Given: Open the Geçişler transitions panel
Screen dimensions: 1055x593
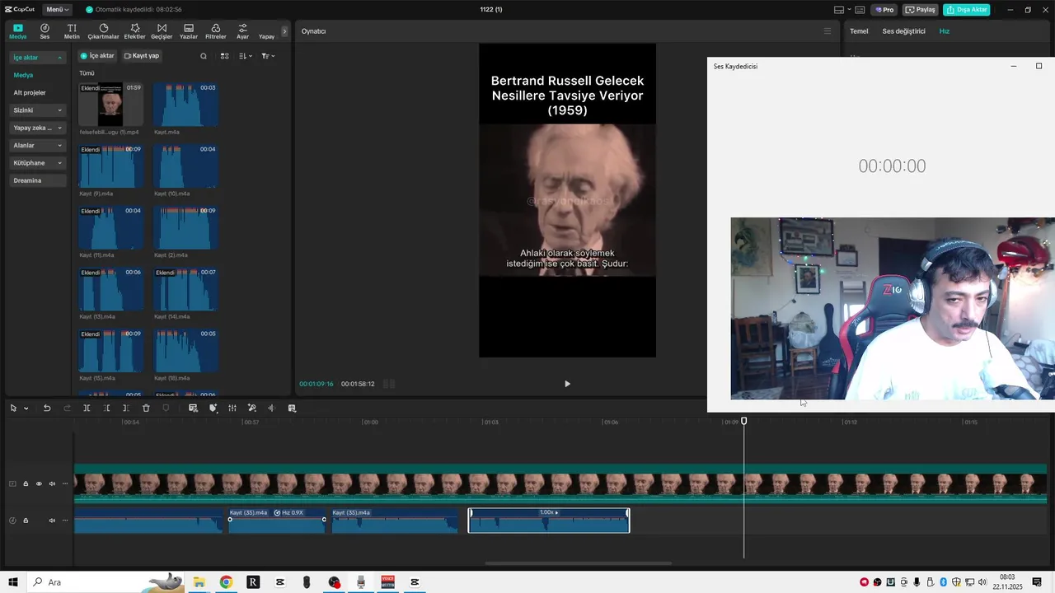Looking at the screenshot, I should click(162, 31).
